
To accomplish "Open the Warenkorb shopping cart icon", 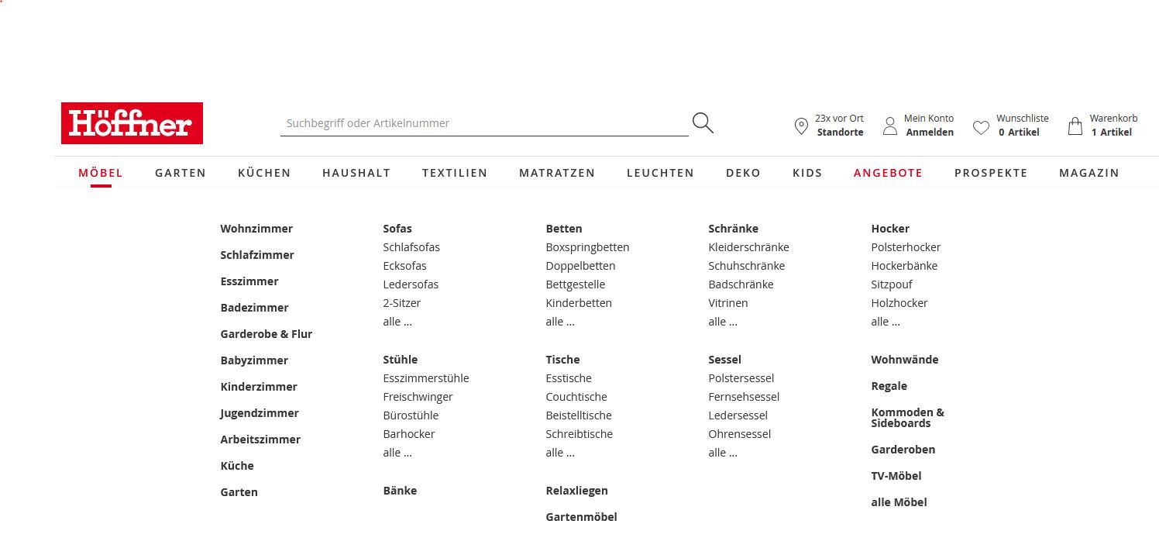I will (1075, 125).
